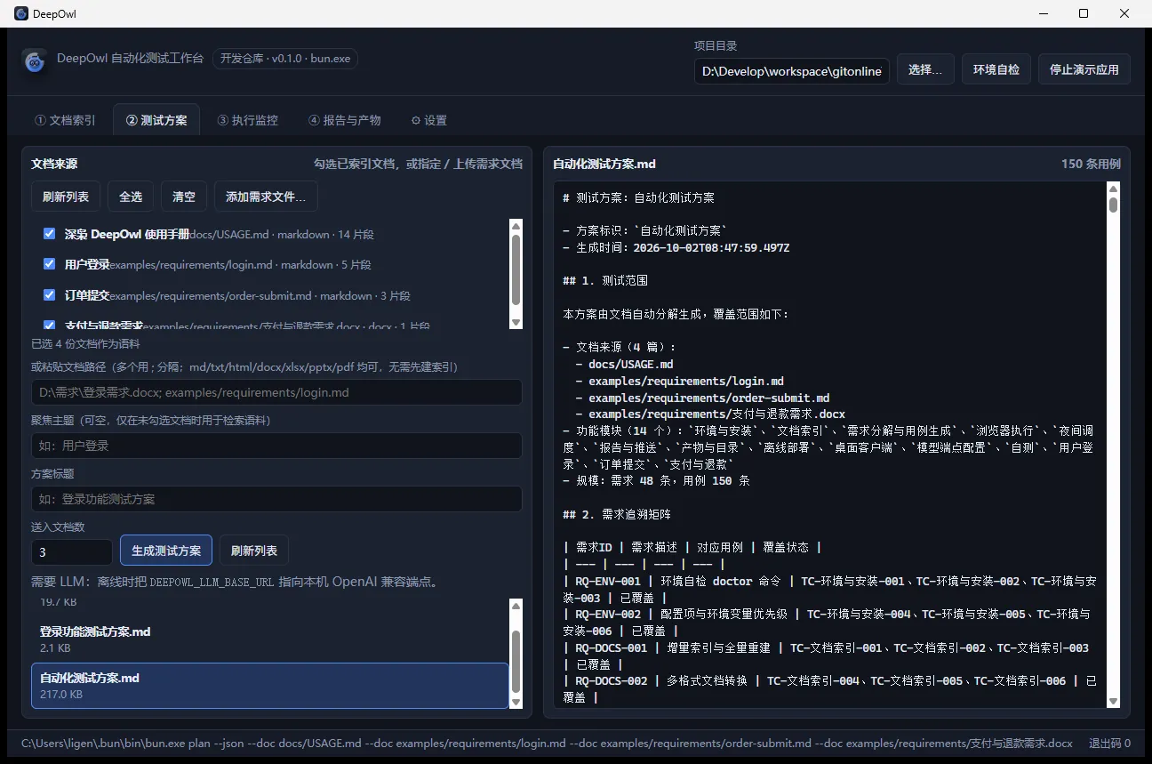Image resolution: width=1152 pixels, height=764 pixels.
Task: Uncheck the 用户登录 document checkbox
Action: (50, 264)
